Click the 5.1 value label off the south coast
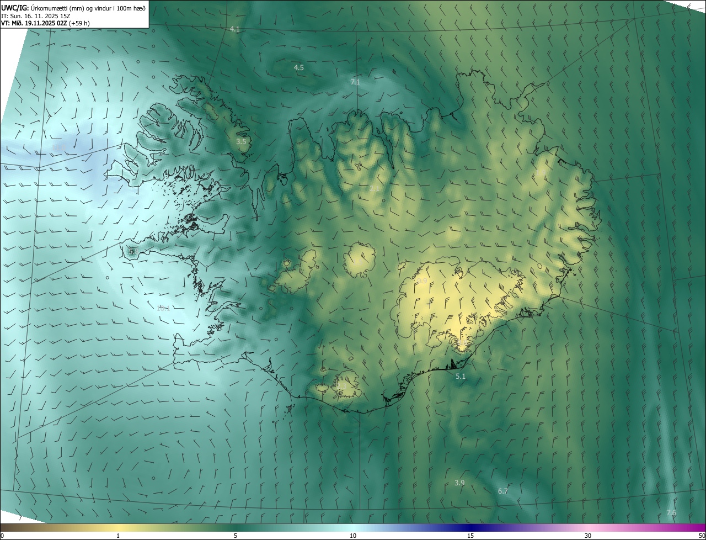 (461, 376)
